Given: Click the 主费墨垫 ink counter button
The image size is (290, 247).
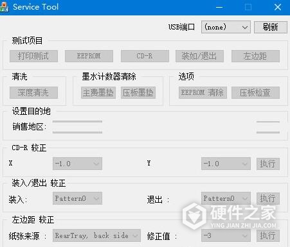Looking at the screenshot, I should (98, 92).
